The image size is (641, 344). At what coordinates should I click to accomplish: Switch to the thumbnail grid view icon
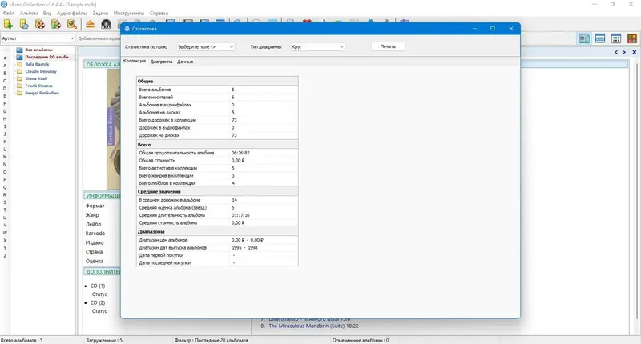click(616, 38)
